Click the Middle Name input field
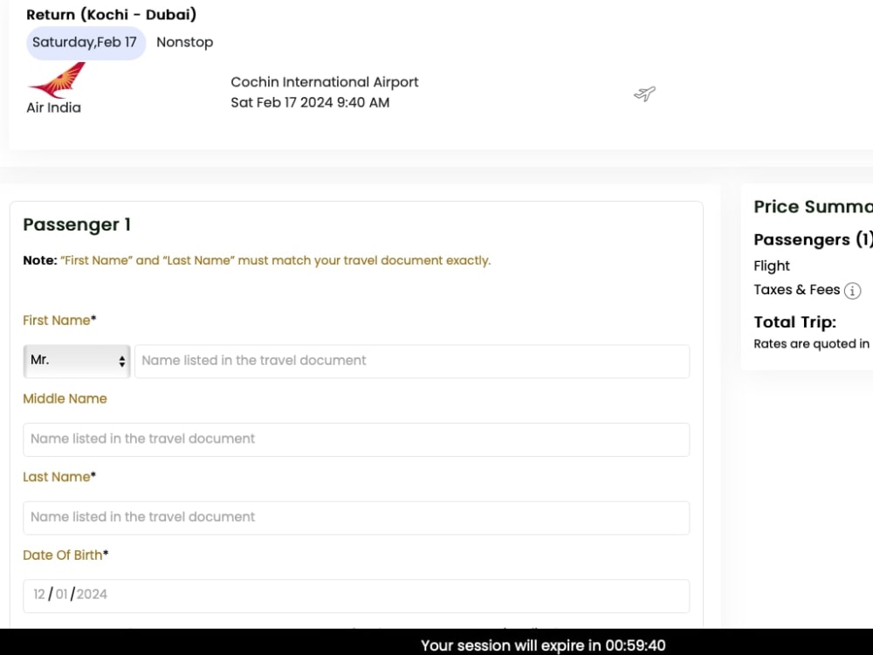This screenshot has height=655, width=873. [355, 438]
